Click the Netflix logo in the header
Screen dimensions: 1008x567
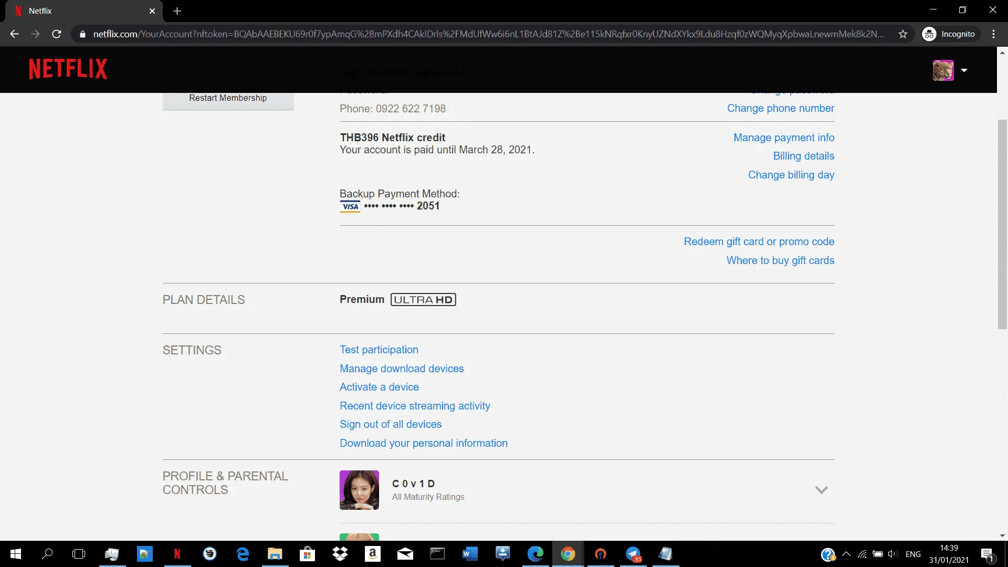[68, 69]
